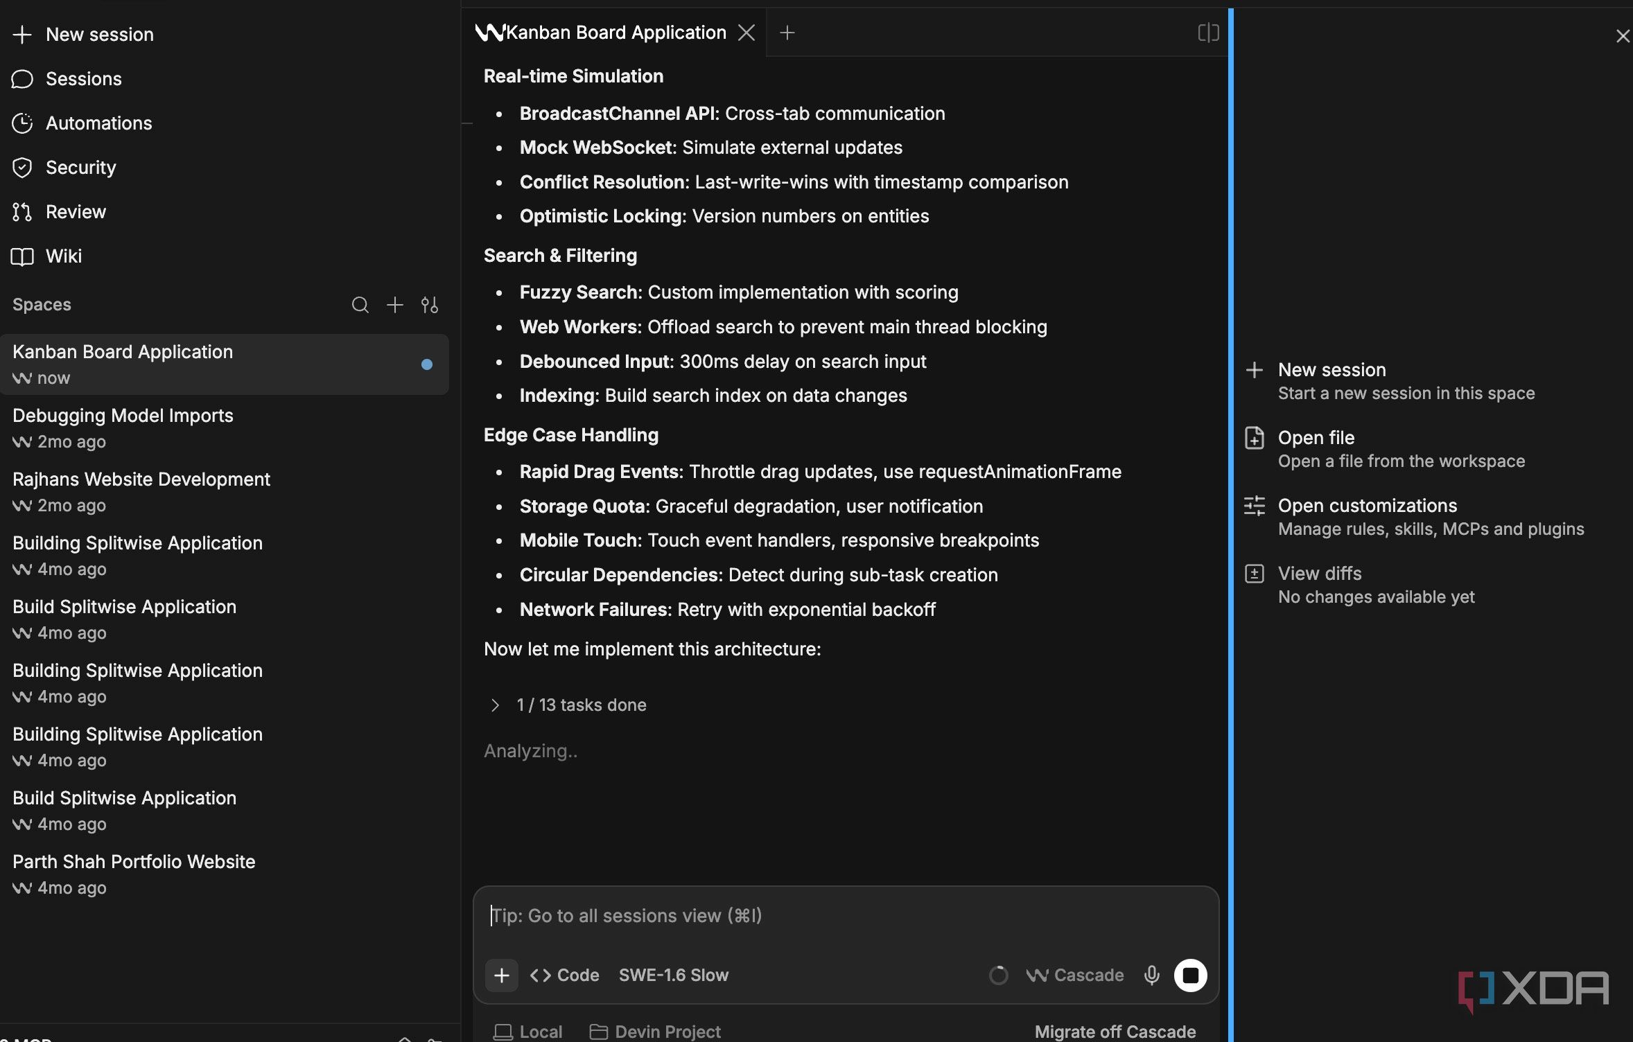Viewport: 1633px width, 1042px height.
Task: Open the Sessions list
Action: [67, 79]
